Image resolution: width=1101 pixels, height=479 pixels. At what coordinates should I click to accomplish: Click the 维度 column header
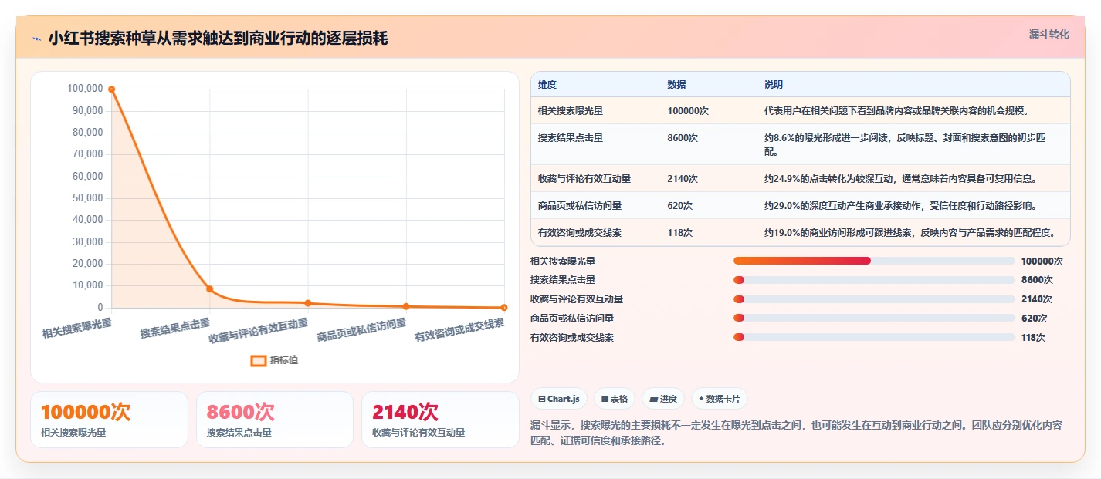point(547,85)
